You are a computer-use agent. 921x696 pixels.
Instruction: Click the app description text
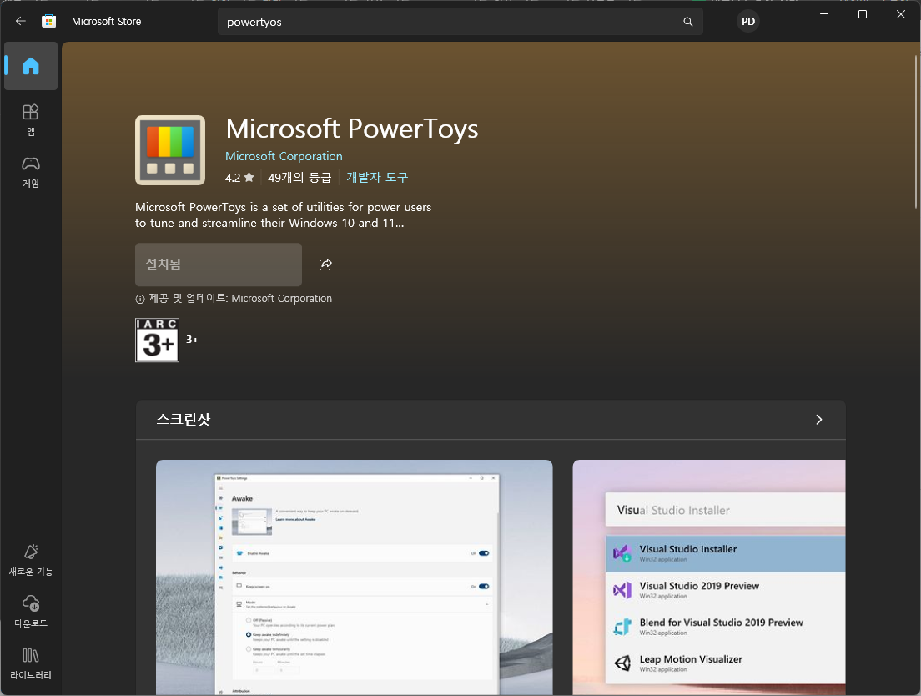[283, 215]
